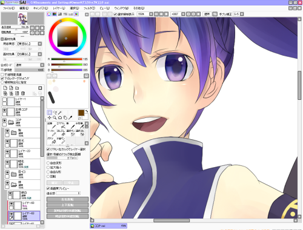The width and height of the screenshot is (303, 230).
Task: Choose the airbrush tool
Action: pyautogui.click(x=61, y=125)
